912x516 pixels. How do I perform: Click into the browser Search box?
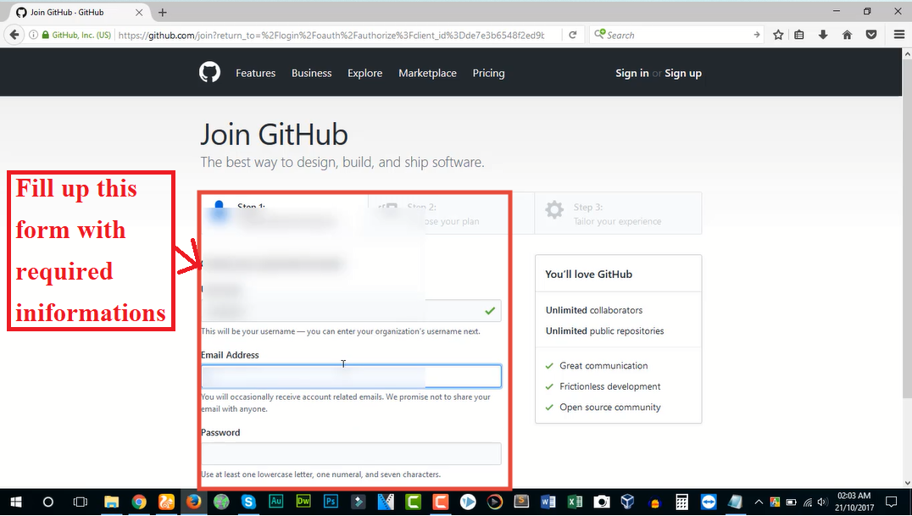coord(675,35)
